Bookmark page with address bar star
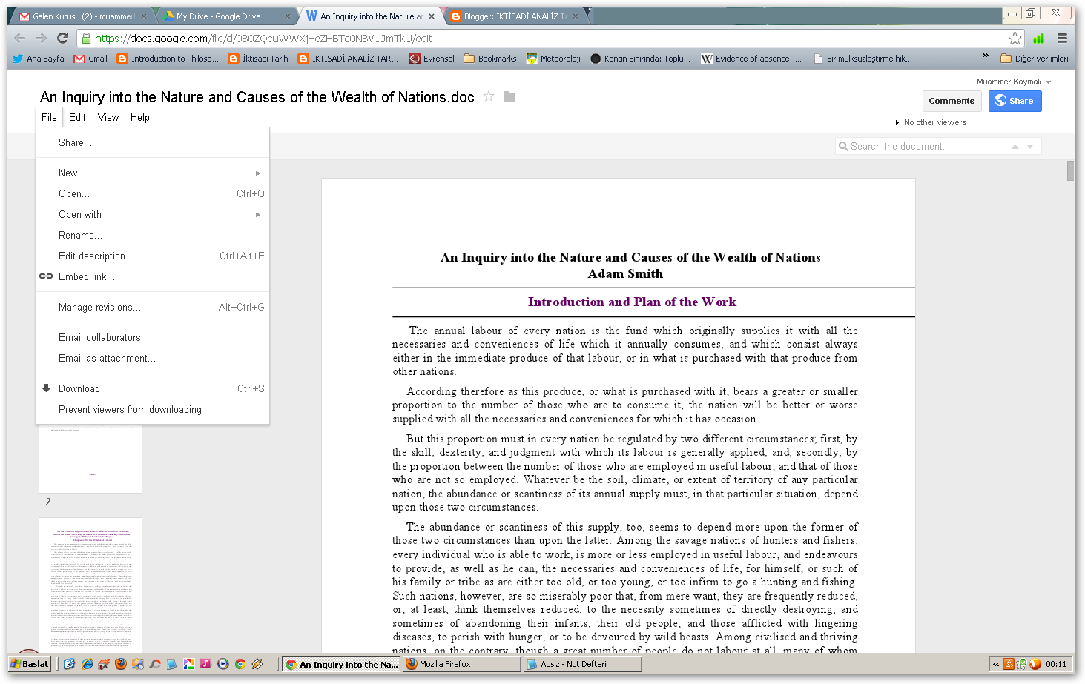 coord(1015,39)
